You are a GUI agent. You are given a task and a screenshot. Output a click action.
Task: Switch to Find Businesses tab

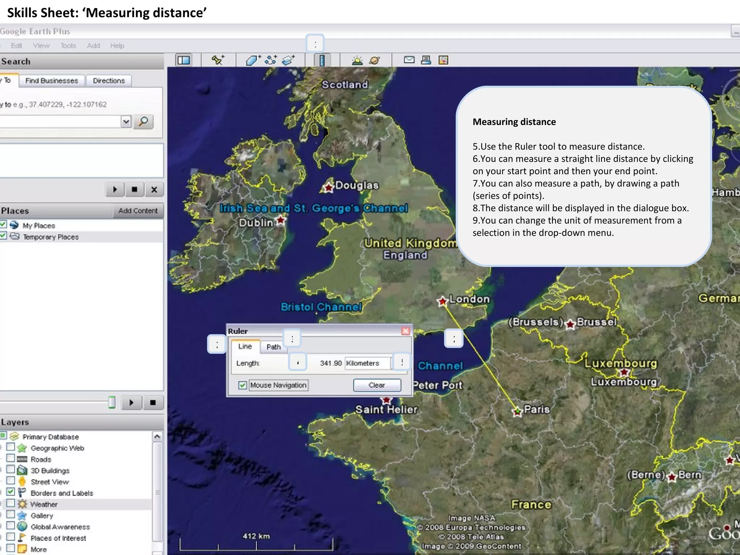click(52, 81)
